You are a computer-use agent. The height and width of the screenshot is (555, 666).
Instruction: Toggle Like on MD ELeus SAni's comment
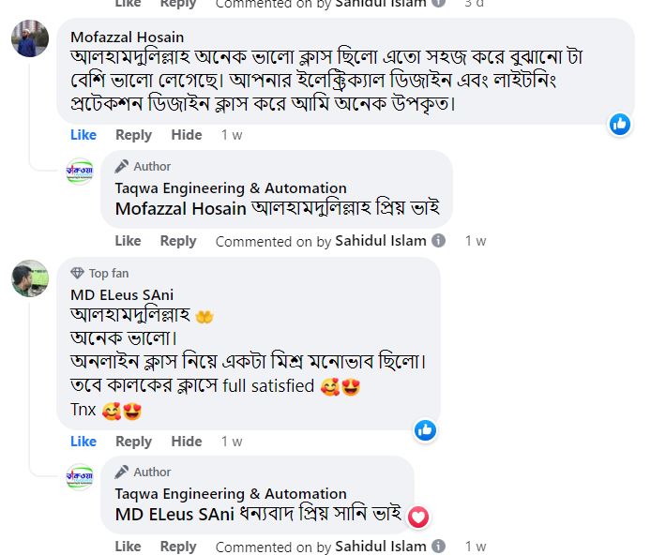tap(83, 441)
